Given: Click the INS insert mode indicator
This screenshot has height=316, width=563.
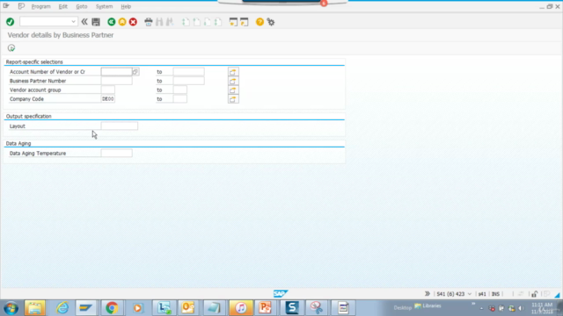Looking at the screenshot, I should (x=495, y=294).
